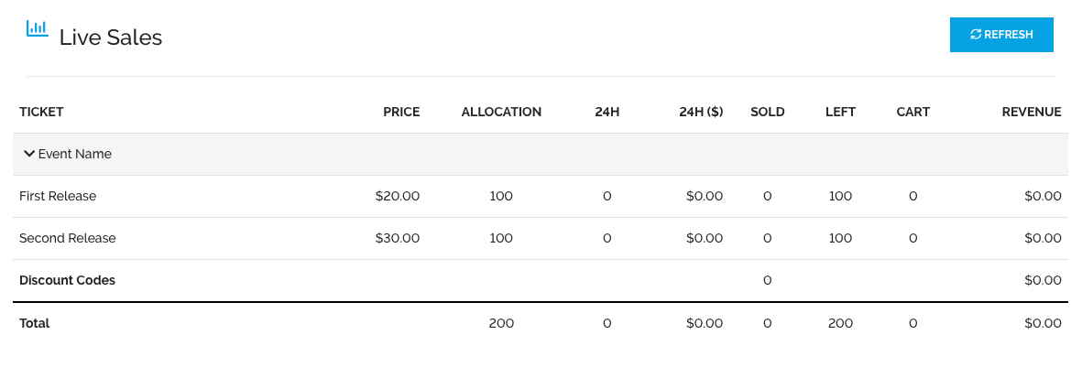This screenshot has width=1082, height=378.
Task: Select the Second Release ticket row
Action: [68, 238]
